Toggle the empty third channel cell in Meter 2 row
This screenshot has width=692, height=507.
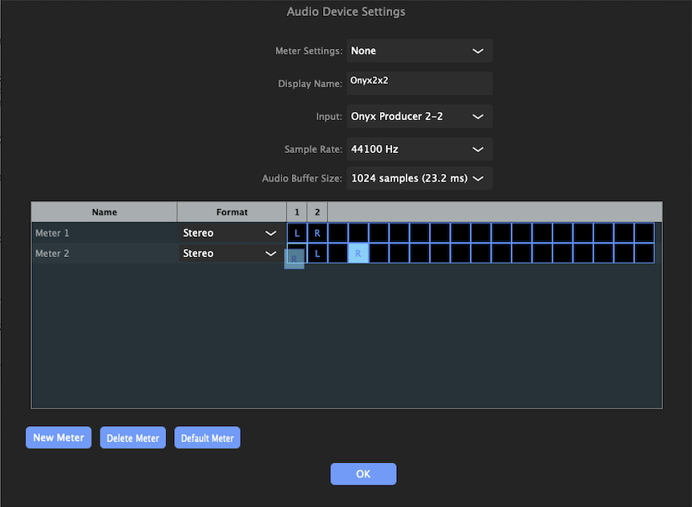point(338,253)
